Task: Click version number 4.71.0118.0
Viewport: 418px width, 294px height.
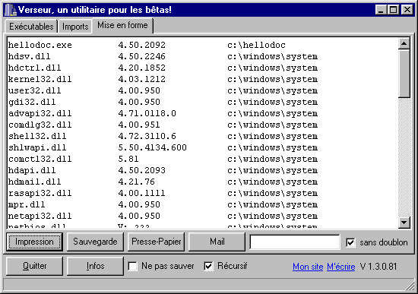Action: 147,113
